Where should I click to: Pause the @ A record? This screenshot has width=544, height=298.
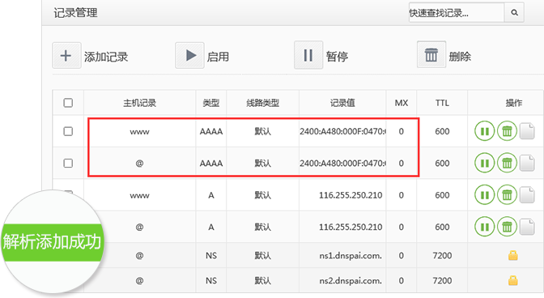[x=484, y=227]
